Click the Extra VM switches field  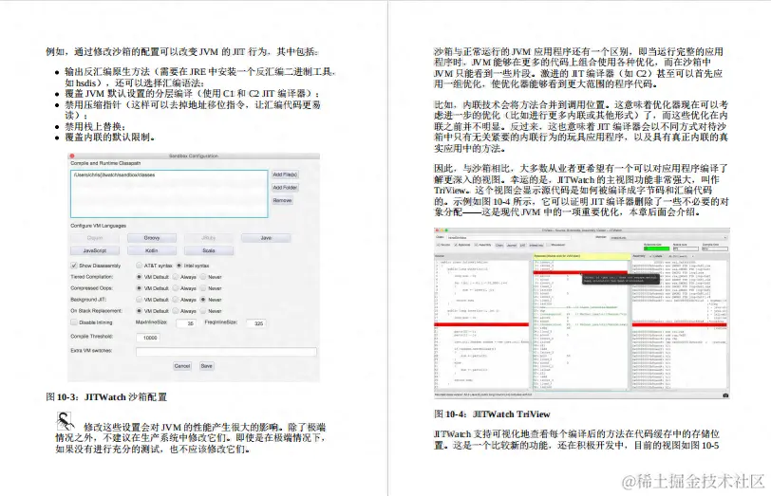pos(226,352)
